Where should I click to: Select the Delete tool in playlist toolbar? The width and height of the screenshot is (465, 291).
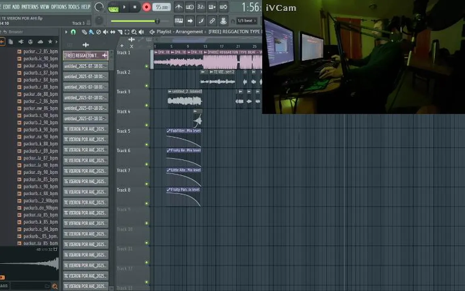98,32
